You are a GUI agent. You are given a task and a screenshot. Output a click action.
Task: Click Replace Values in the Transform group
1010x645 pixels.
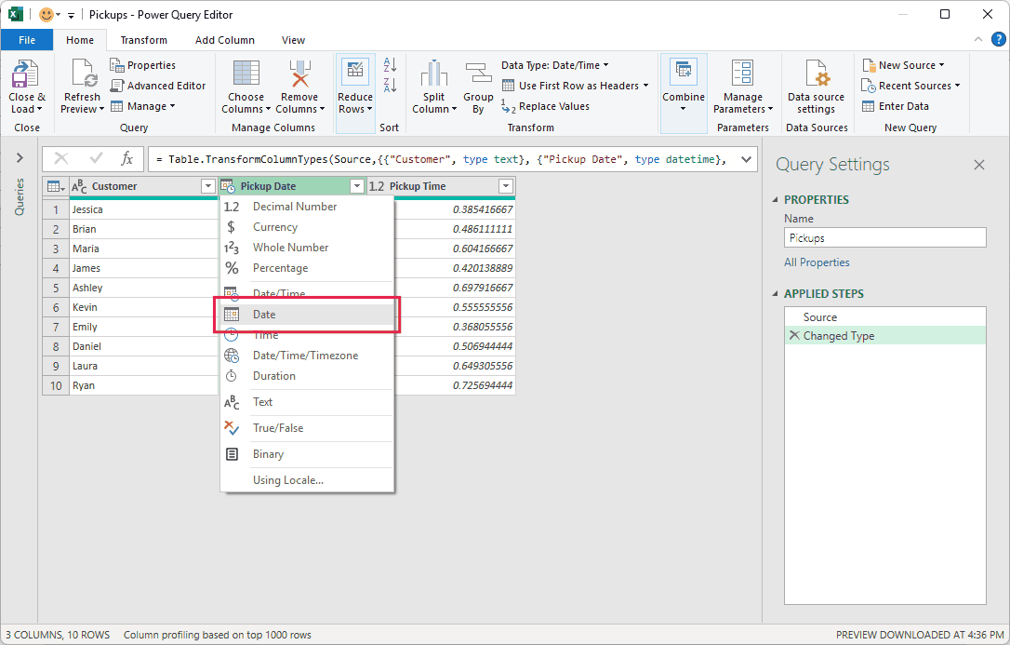click(x=546, y=106)
